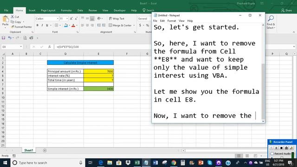Open the Merge & Center dropdown arrow
This screenshot has width=297, height=167.
tap(134, 26)
